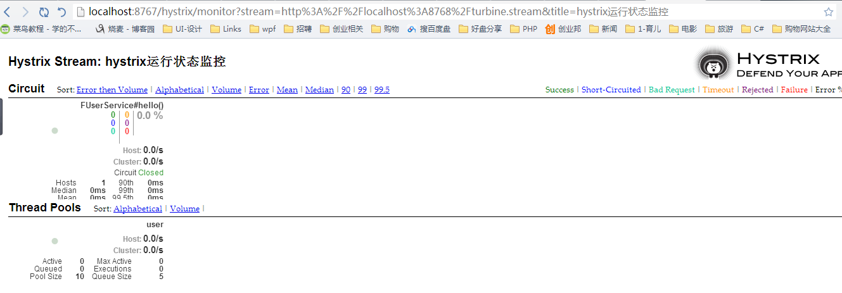Screen dimensions: 842x293
Task: Click the 0.0 % error percentage
Action: click(150, 115)
